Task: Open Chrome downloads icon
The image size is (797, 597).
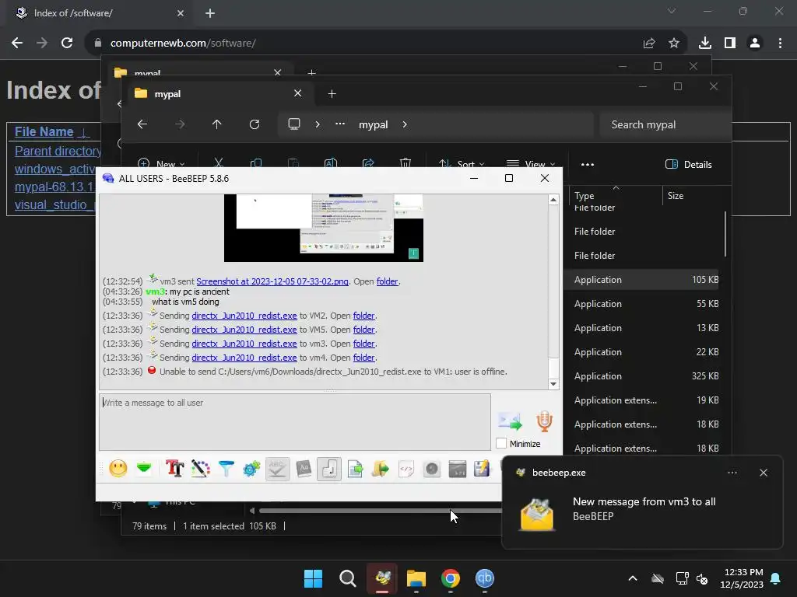Action: pos(705,44)
